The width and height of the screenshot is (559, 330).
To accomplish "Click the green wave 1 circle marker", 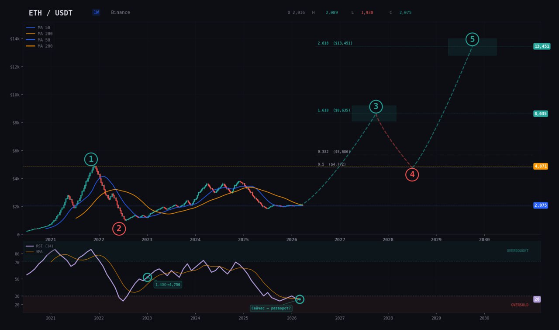I will 91,159.
